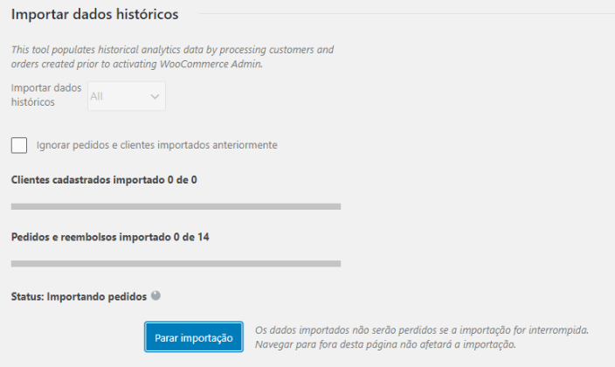The image size is (615, 367).
Task: Select the 'All' value in the combo box
Action: click(x=96, y=96)
